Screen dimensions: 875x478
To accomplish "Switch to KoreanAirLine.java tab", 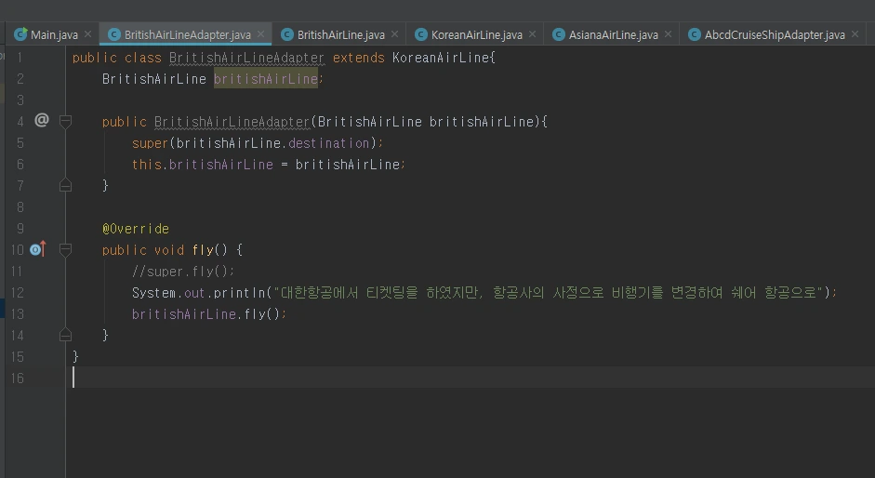I will (x=477, y=34).
